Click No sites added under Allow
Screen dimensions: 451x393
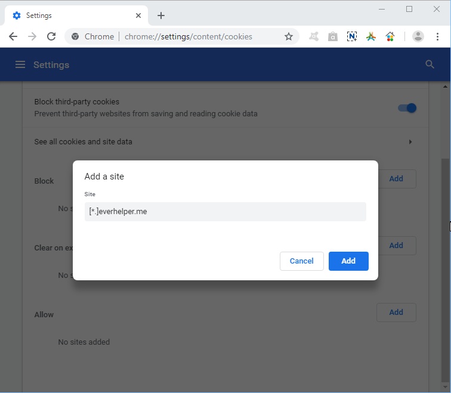point(84,342)
